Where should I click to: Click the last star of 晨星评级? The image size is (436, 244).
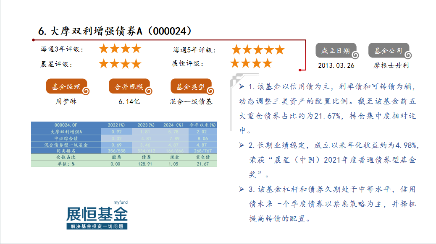[x=136, y=64]
